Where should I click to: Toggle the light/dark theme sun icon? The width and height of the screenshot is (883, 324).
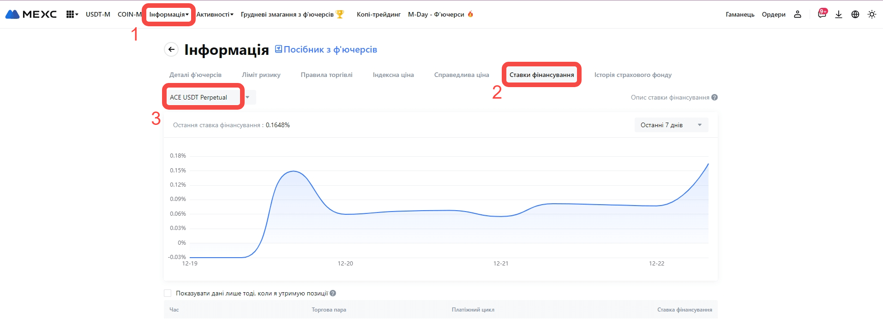(871, 14)
